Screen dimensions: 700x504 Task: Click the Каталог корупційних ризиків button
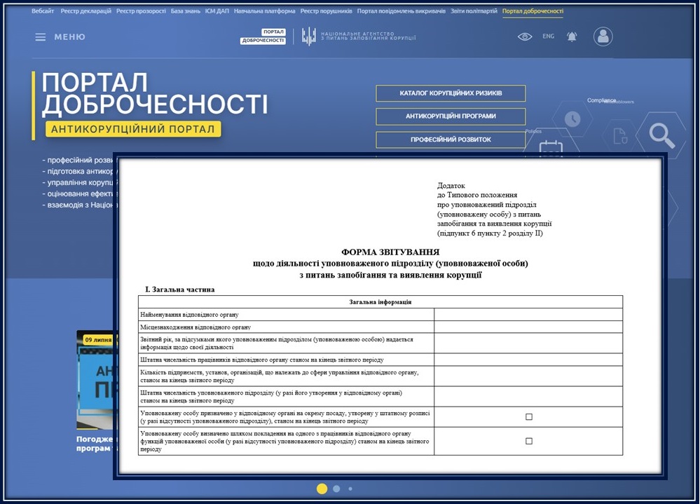451,93
